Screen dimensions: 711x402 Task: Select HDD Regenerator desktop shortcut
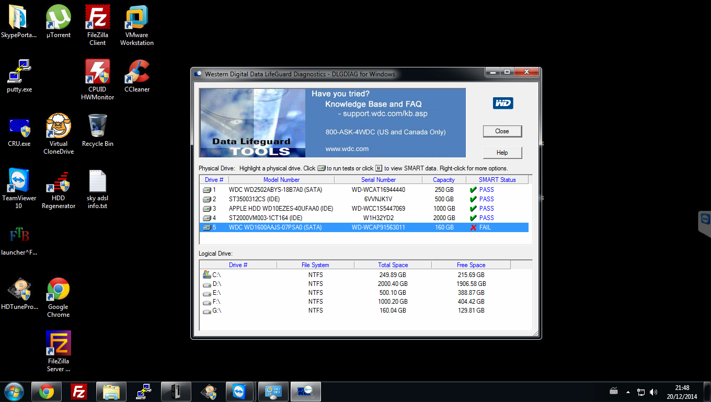pos(59,189)
